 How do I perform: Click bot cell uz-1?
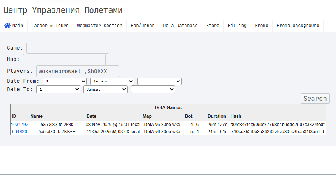tap(194, 132)
